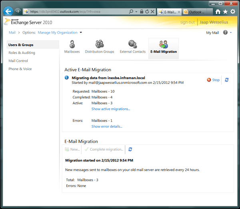Viewport: 240px width, 209px height.
Task: Click the blue information icon beside Migrating data
Action: [x=66, y=78]
